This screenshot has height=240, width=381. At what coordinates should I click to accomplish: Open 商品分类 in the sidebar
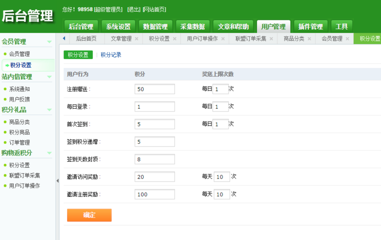pos(19,122)
